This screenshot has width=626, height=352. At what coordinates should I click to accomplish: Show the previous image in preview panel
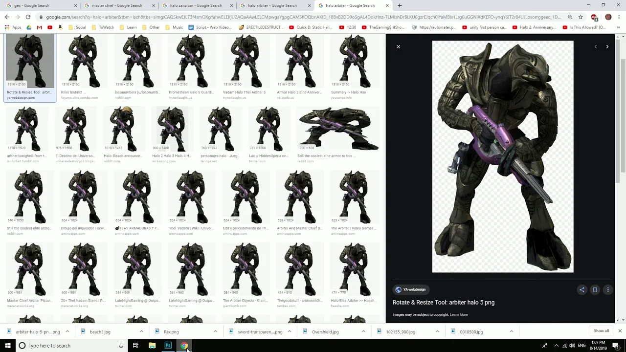595,46
